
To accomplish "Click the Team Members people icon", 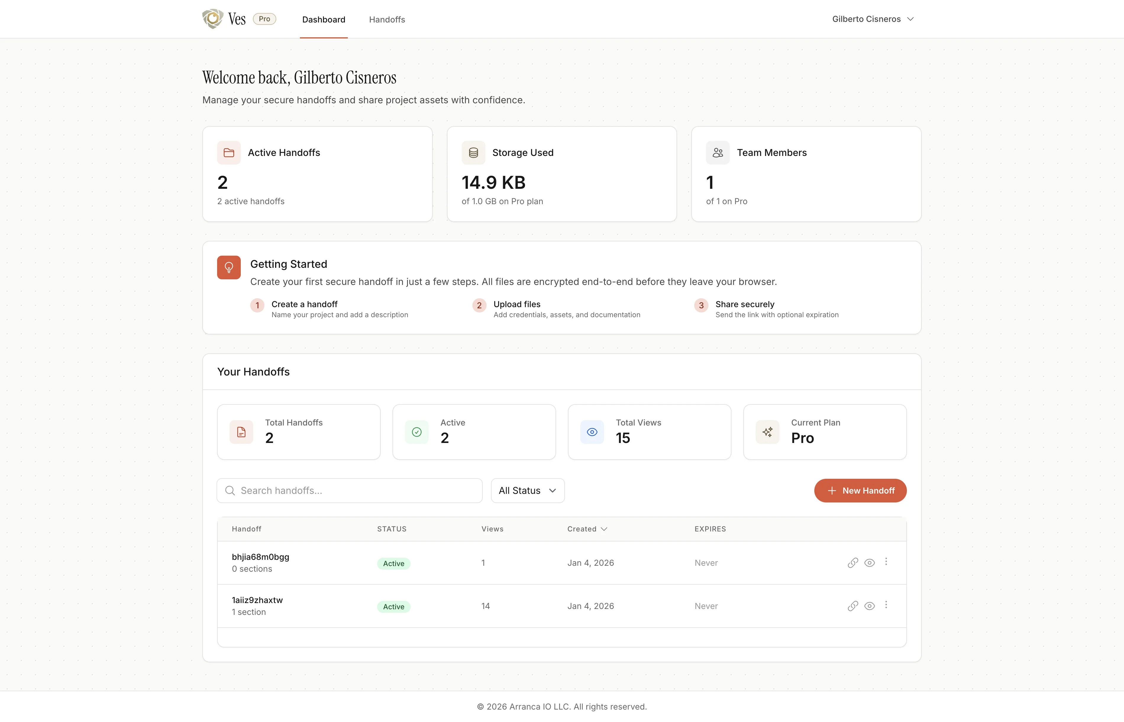I will coord(718,153).
